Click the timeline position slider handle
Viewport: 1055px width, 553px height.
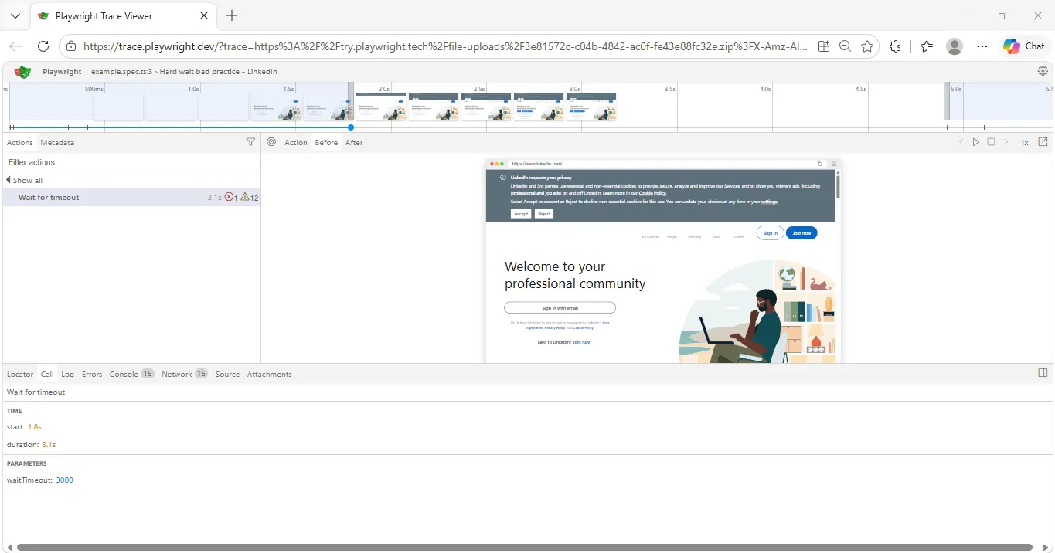(351, 127)
